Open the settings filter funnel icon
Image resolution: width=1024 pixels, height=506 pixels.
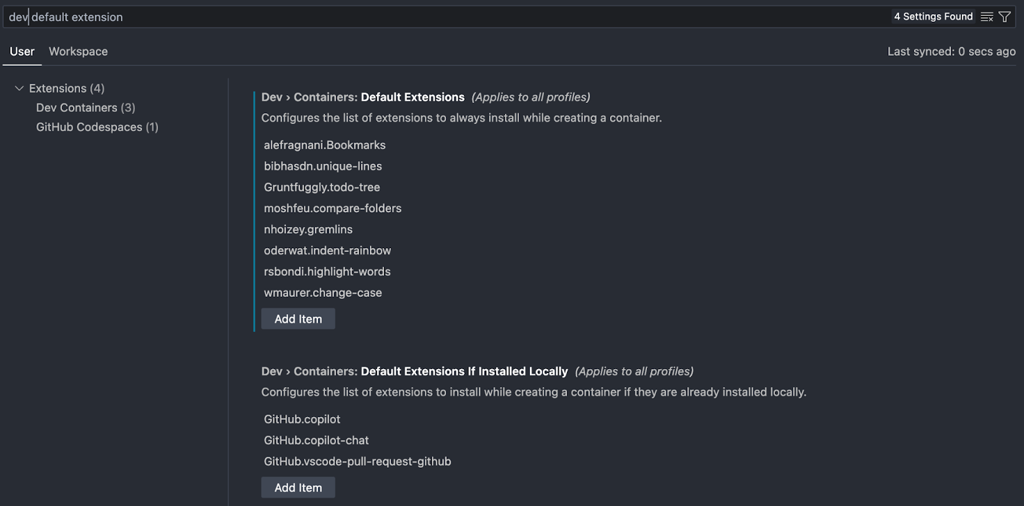point(1005,17)
